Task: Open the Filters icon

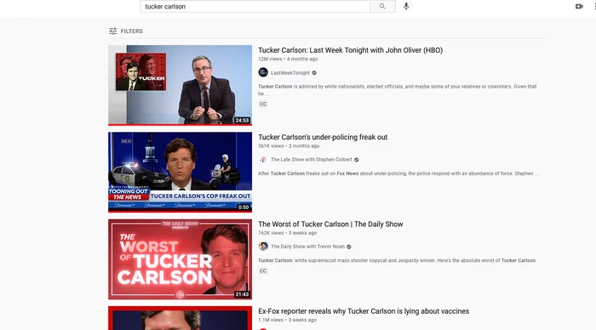Action: (x=113, y=31)
